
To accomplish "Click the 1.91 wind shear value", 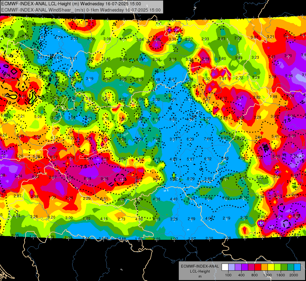I will (223, 79).
